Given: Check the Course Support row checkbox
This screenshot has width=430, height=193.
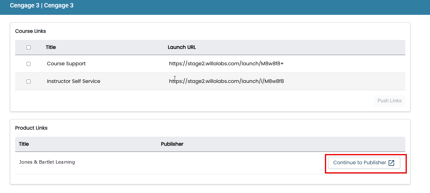Looking at the screenshot, I should pos(29,64).
